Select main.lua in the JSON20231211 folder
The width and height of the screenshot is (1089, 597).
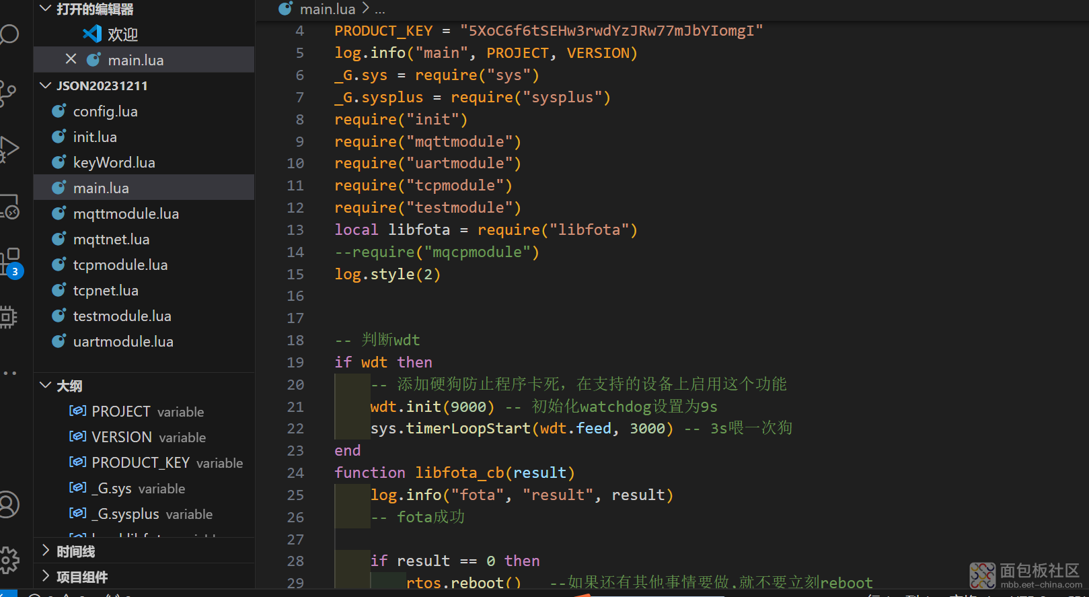(x=144, y=188)
